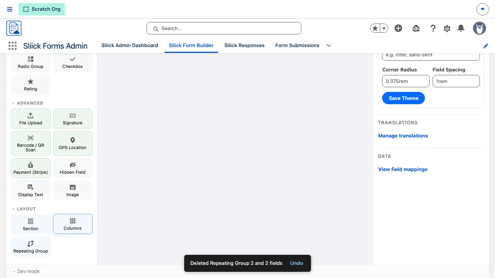Viewport: 495px width, 278px height.
Task: Add a Display Text element
Action: [x=31, y=190]
